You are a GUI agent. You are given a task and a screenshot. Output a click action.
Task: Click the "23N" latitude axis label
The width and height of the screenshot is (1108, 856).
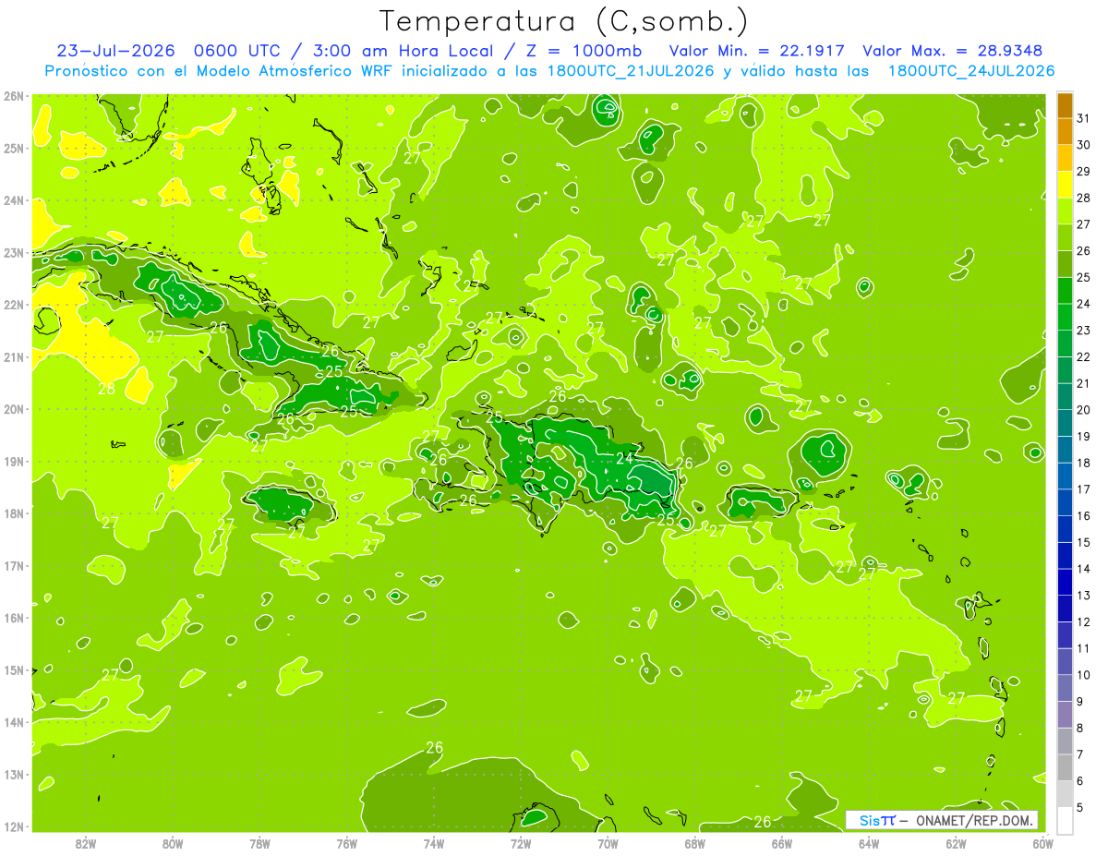coord(14,252)
